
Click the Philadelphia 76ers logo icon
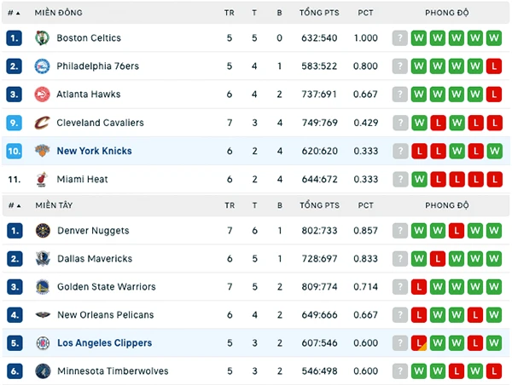point(42,66)
